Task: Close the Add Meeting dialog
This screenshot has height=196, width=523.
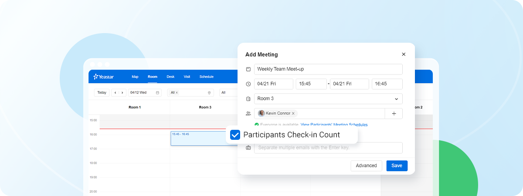Action: pyautogui.click(x=404, y=54)
